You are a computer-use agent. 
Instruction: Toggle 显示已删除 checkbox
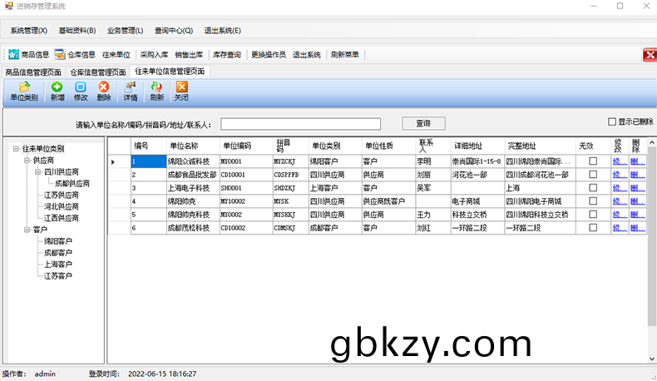(612, 121)
